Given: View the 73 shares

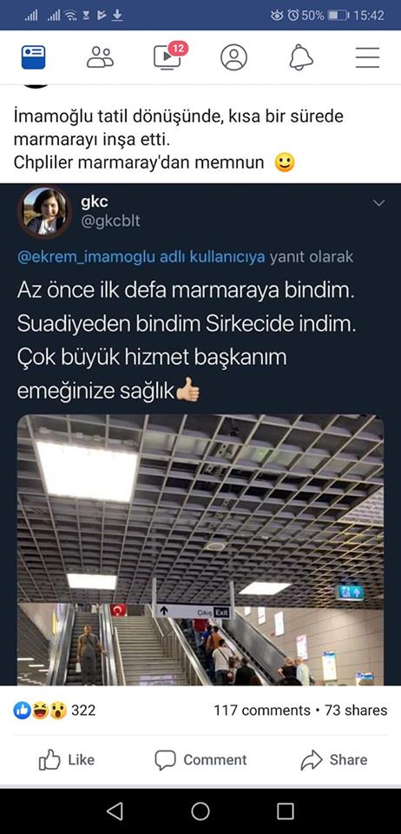Looking at the screenshot, I should [357, 710].
